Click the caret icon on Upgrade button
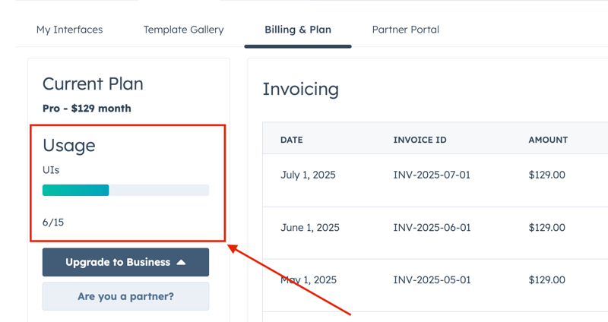The image size is (608, 322). (x=181, y=262)
